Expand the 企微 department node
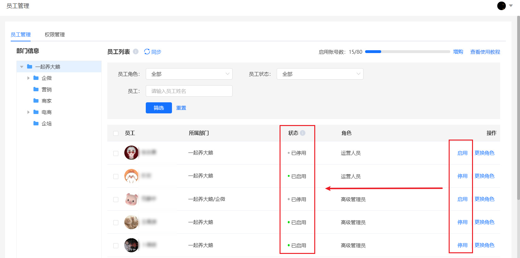Image resolution: width=520 pixels, height=258 pixels. pos(28,78)
